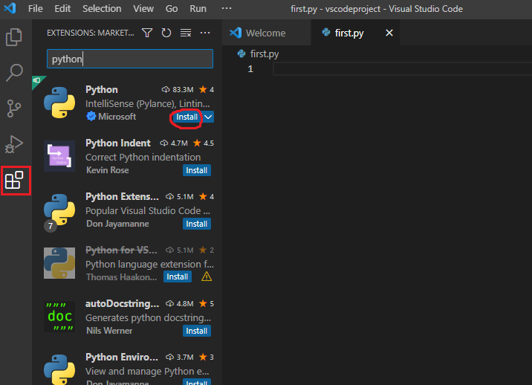532x385 pixels.
Task: Click the autoDocstring extension title
Action: click(x=122, y=303)
